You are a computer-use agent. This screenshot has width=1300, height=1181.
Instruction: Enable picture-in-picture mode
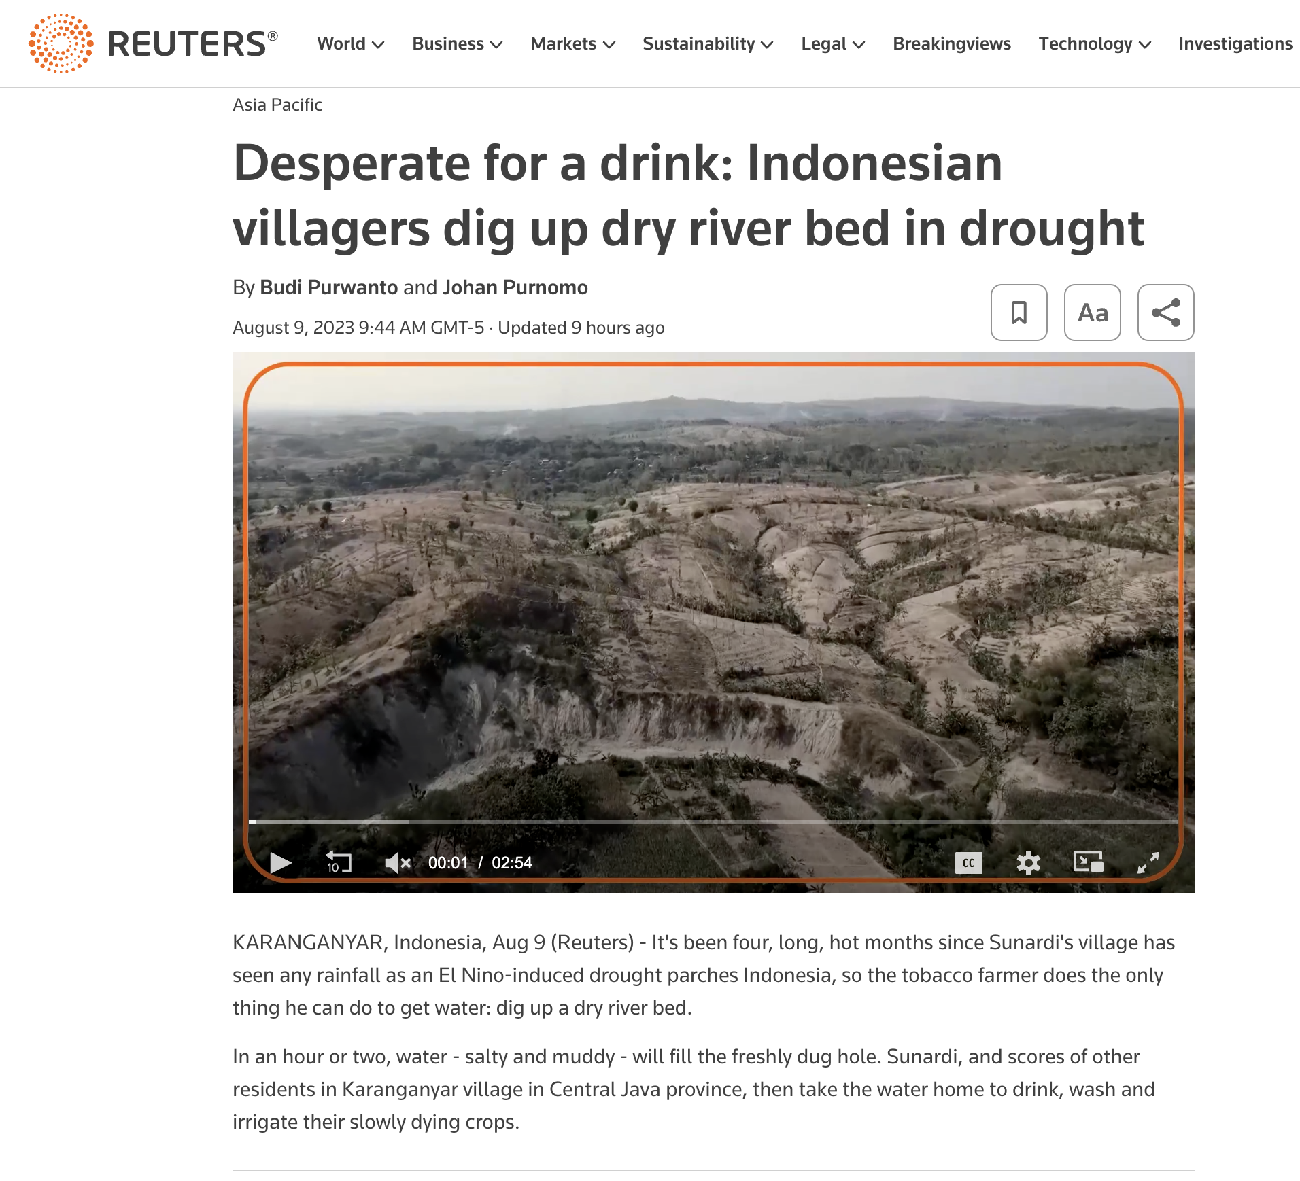[1088, 862]
